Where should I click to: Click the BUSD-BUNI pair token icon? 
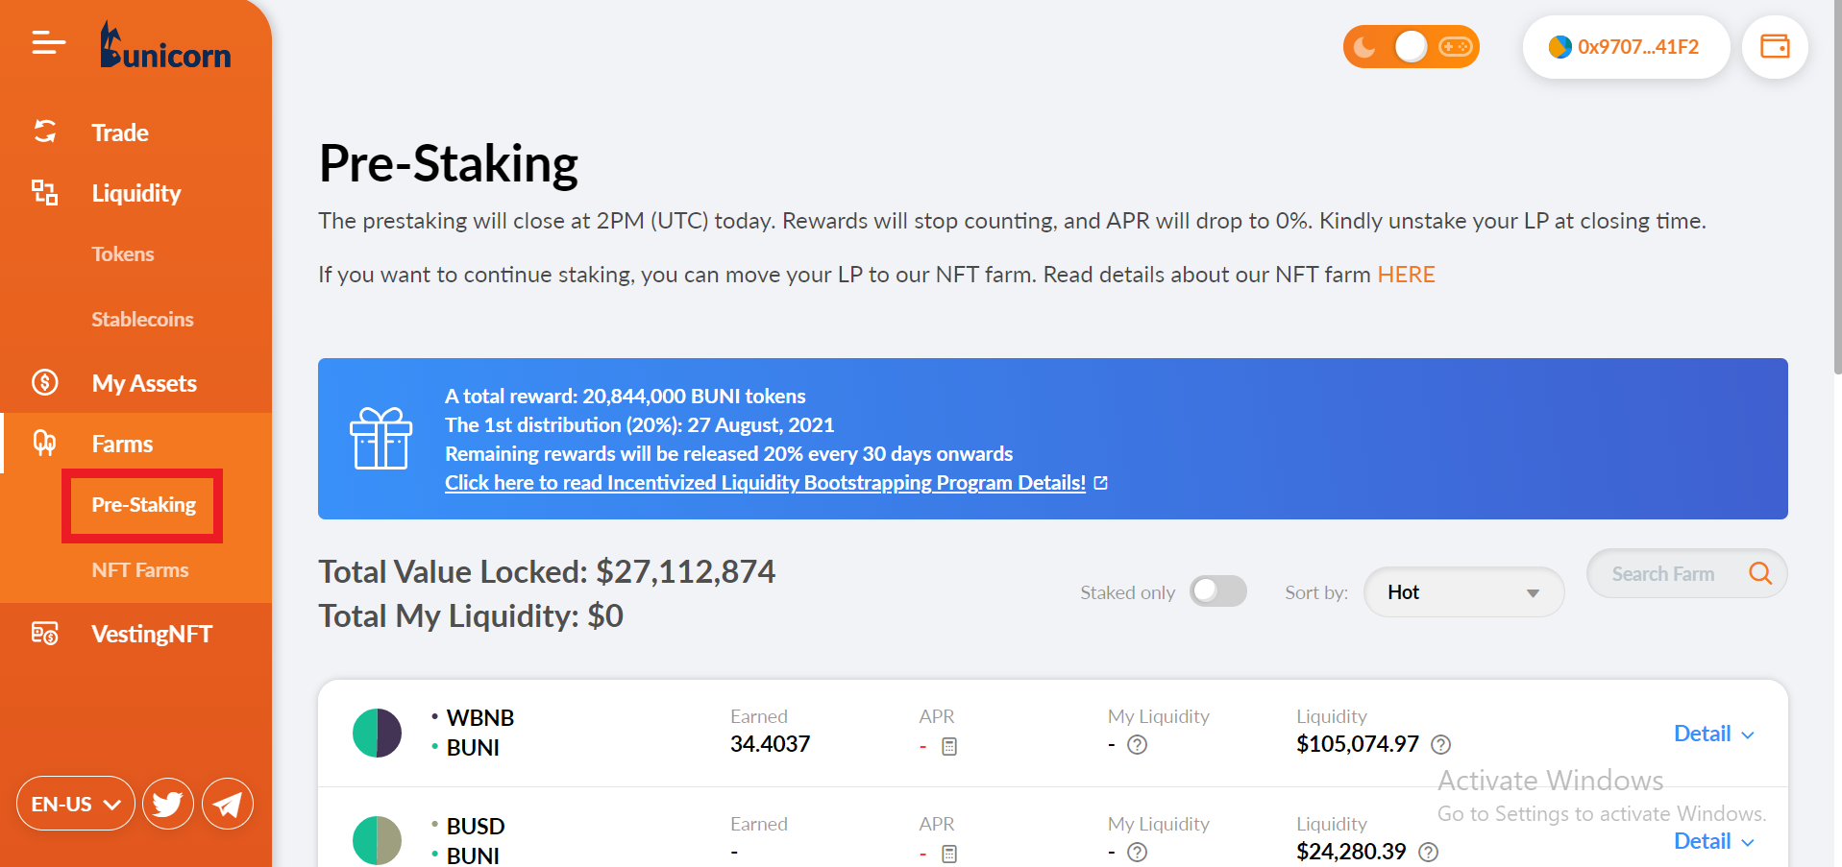coord(377,840)
